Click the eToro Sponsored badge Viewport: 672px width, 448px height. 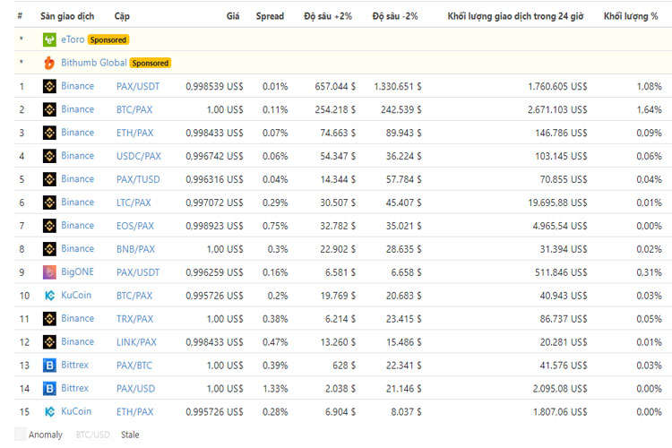pyautogui.click(x=108, y=39)
